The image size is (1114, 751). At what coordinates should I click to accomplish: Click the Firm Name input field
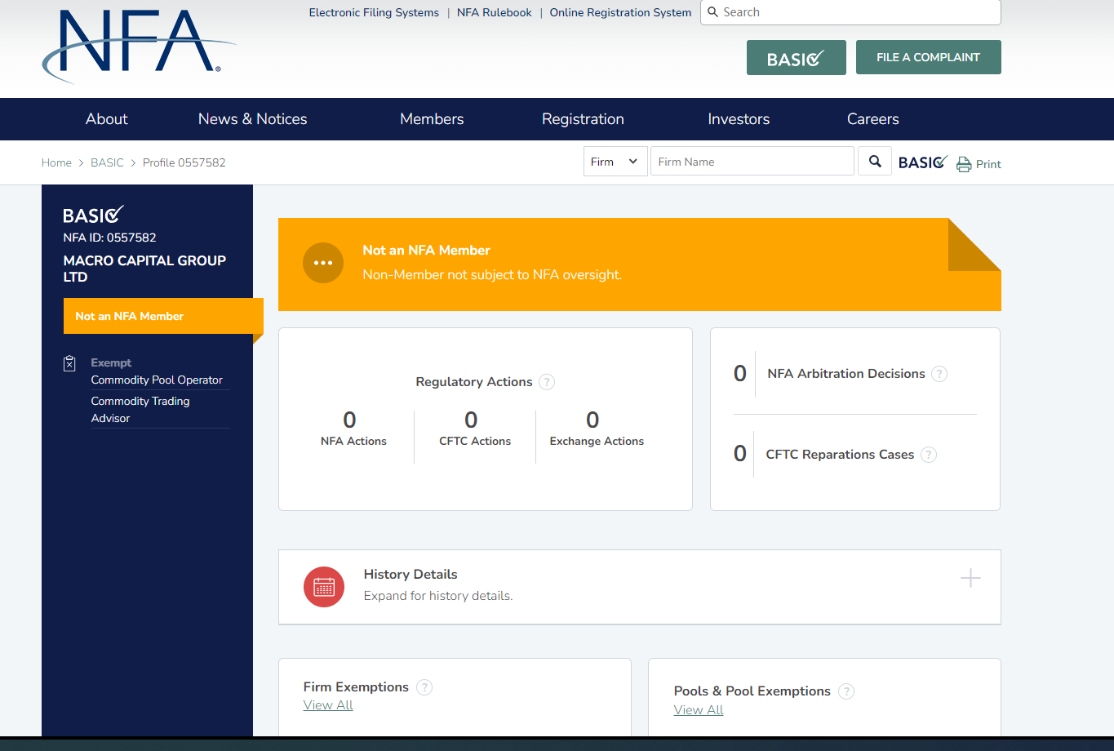coord(752,162)
